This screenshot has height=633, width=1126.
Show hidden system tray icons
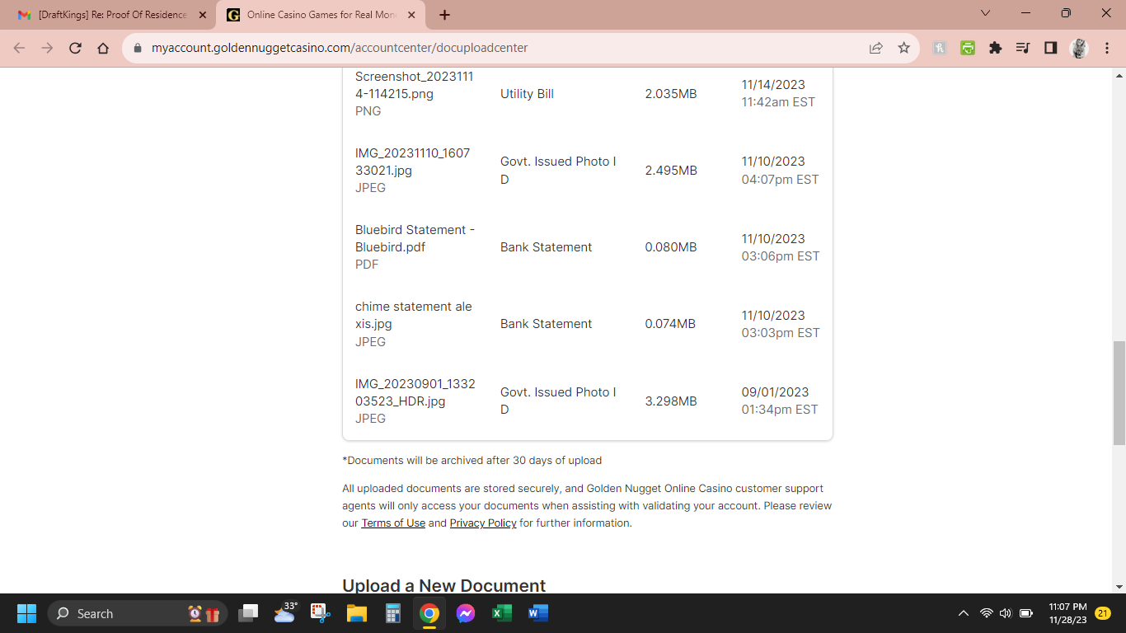click(x=963, y=613)
